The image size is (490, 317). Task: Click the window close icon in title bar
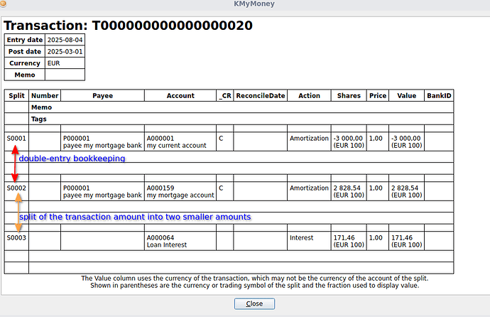(x=6, y=4)
